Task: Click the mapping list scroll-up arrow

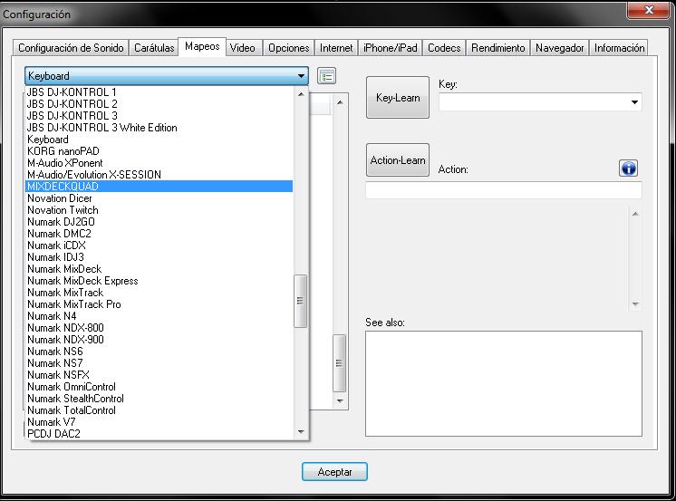Action: [x=340, y=102]
